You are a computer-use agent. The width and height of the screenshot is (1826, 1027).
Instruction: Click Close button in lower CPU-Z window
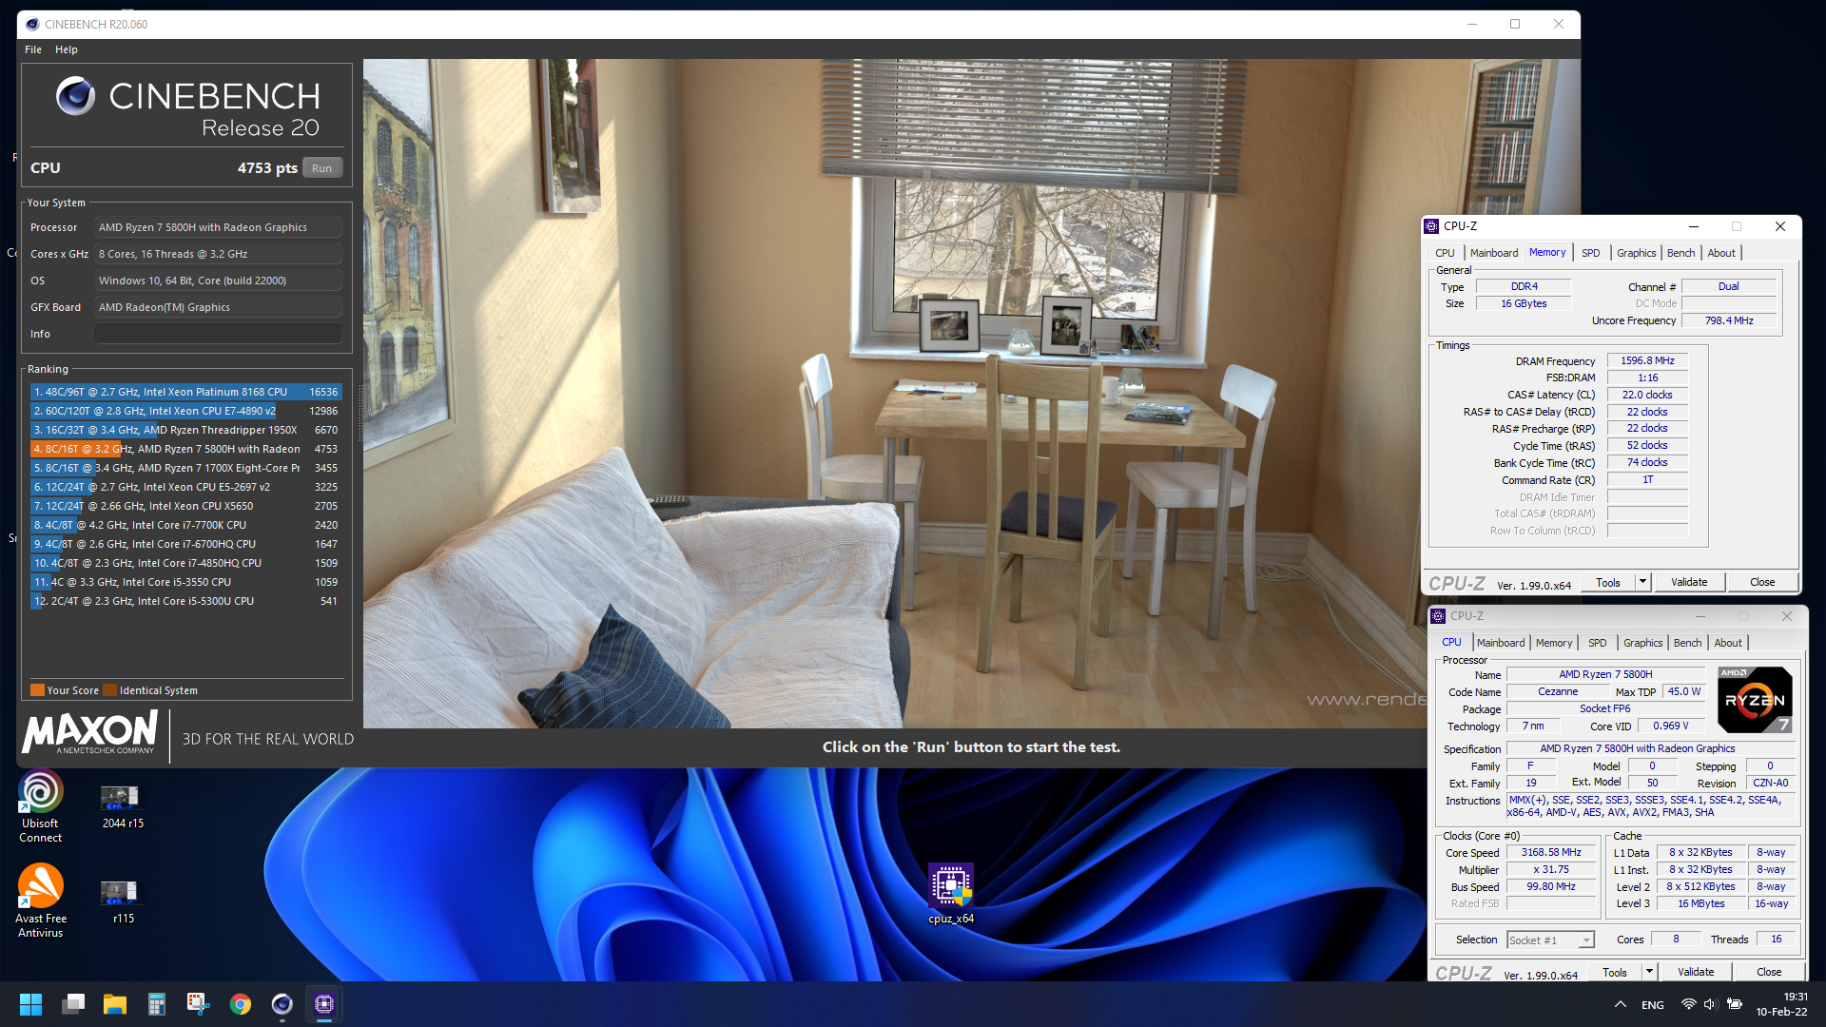tap(1768, 973)
